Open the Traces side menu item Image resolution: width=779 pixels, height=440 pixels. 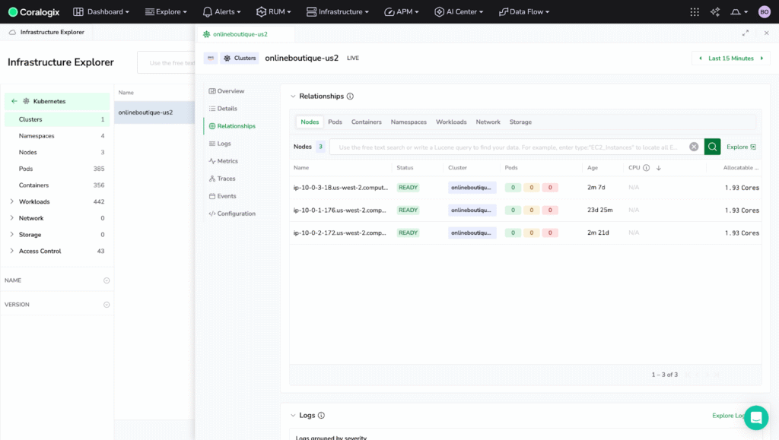coord(223,179)
